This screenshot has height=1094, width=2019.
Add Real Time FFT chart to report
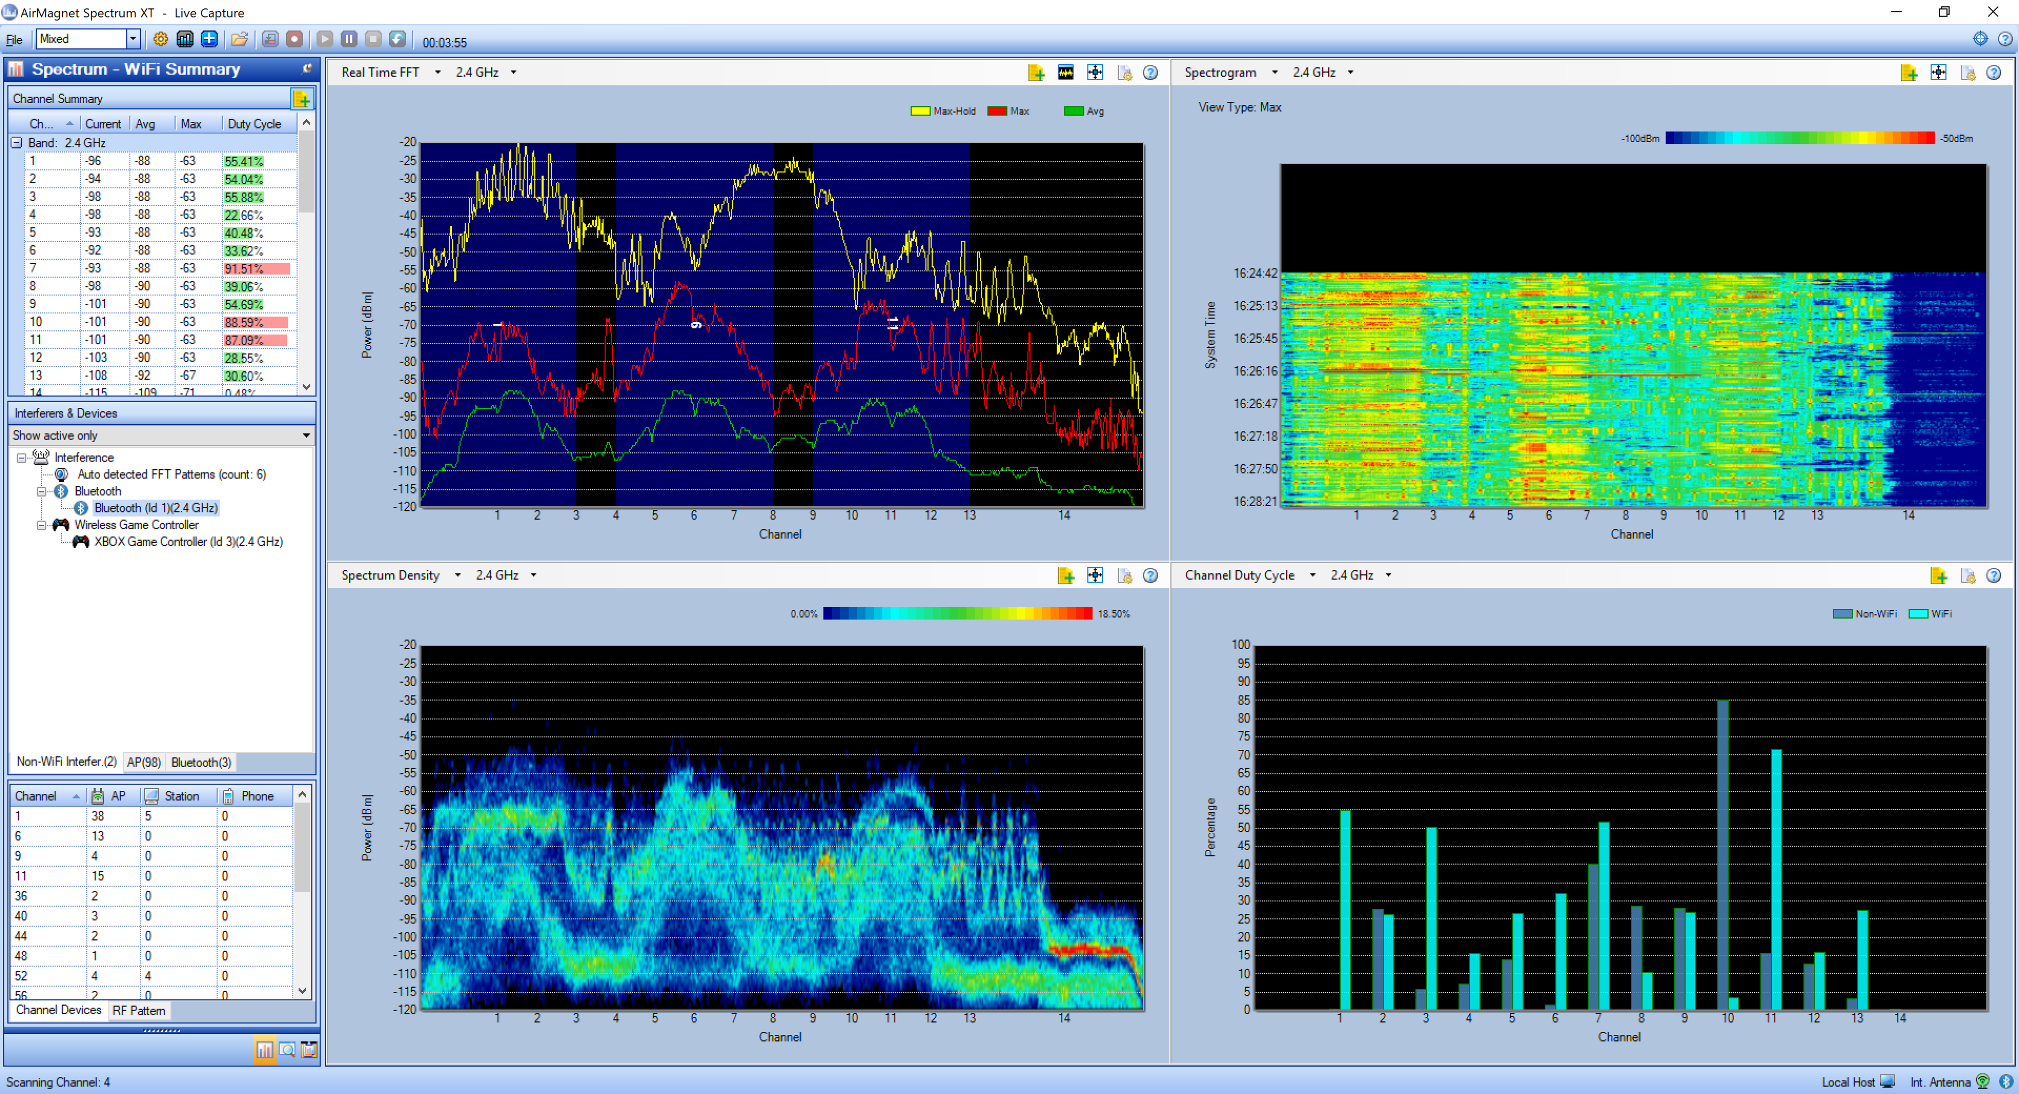click(x=1036, y=72)
